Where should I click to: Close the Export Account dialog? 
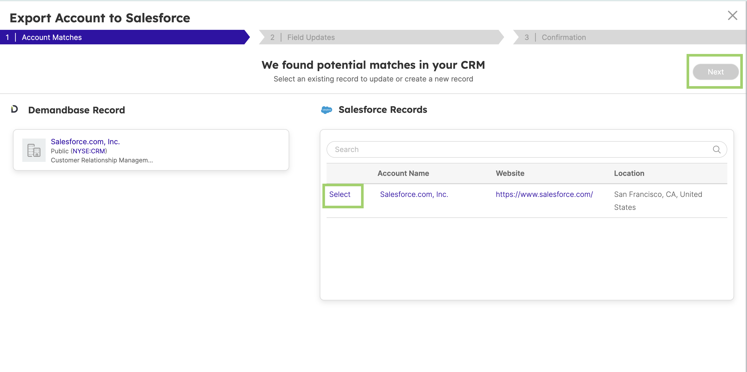pos(732,16)
